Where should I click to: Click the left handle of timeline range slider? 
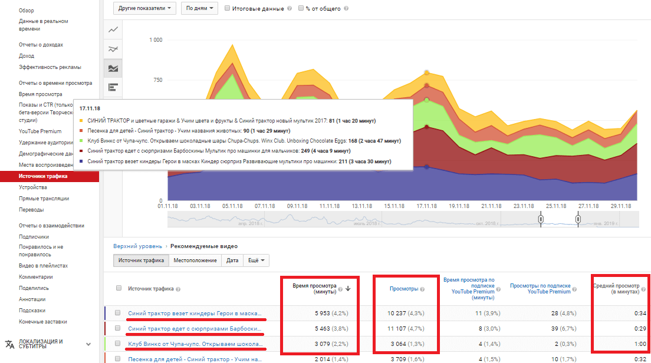(540, 219)
